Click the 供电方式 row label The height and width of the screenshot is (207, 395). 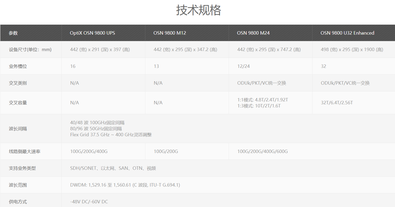[18, 202]
